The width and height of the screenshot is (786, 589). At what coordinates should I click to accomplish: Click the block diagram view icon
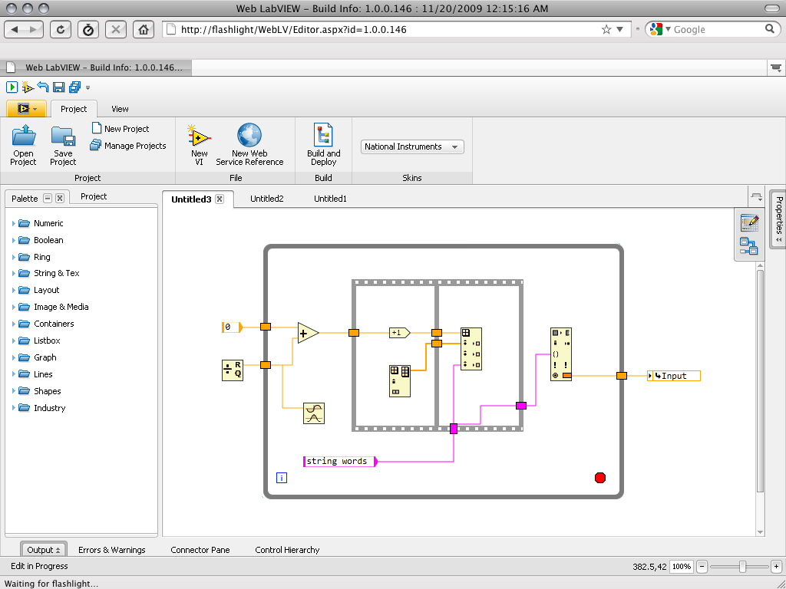click(749, 245)
